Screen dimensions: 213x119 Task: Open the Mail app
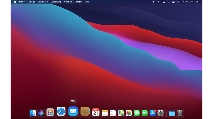click(73, 111)
